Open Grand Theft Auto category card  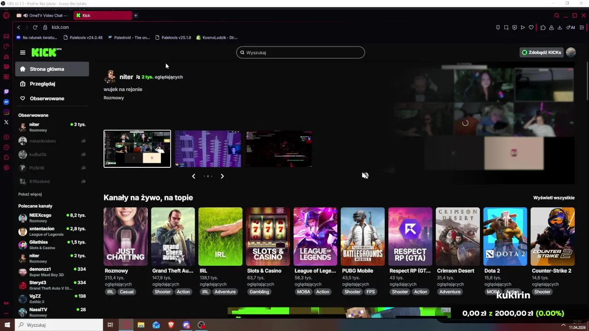tap(173, 236)
